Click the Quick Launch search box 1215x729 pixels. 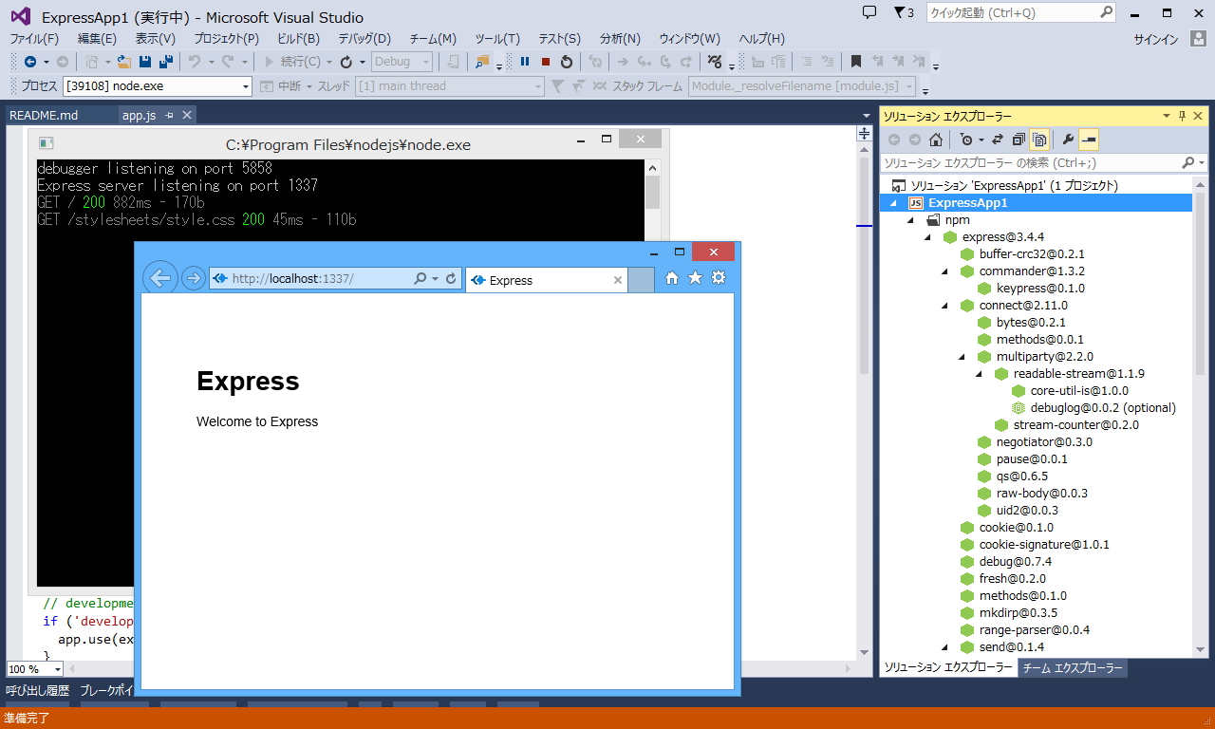[1021, 12]
